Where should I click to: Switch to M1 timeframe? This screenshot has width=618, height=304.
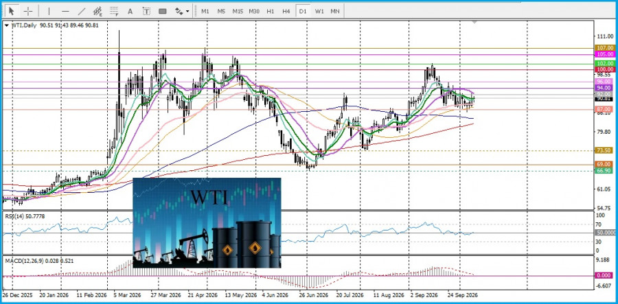tap(205, 11)
